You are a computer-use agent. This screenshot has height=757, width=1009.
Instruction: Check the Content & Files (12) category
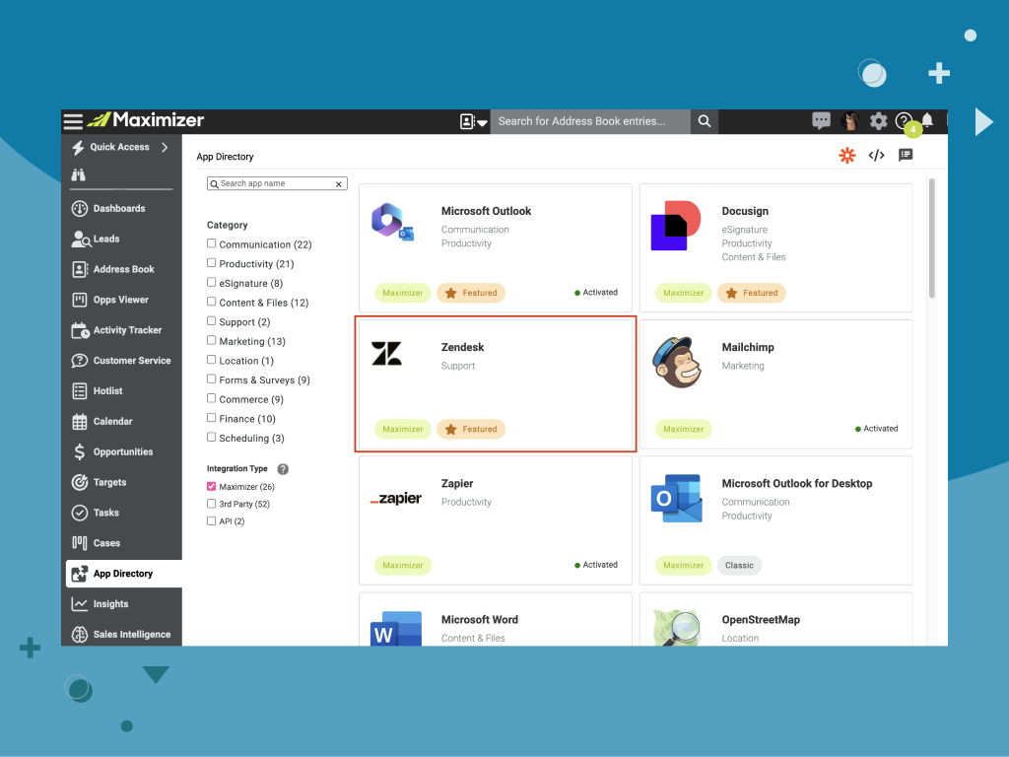tap(211, 302)
